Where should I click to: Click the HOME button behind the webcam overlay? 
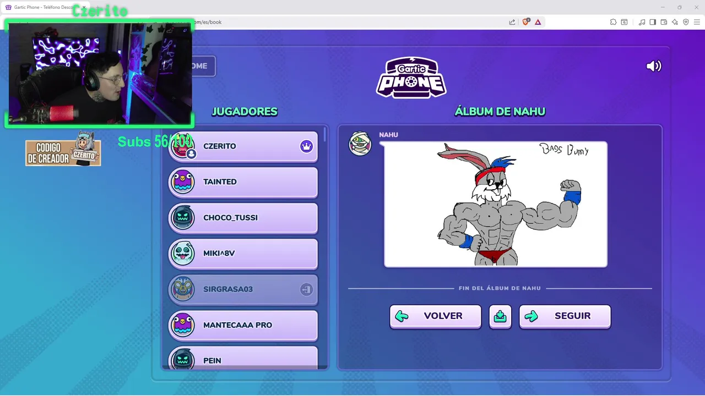point(203,66)
